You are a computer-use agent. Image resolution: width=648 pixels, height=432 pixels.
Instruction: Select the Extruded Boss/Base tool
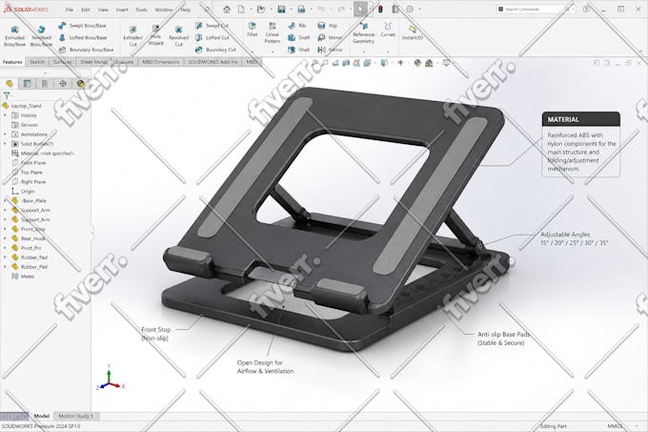[15, 35]
